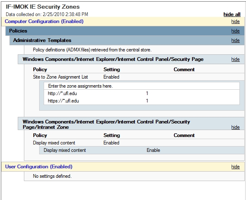Hide the Administrative Templates section
Screen dimensions: 246x200
[x=235, y=40]
